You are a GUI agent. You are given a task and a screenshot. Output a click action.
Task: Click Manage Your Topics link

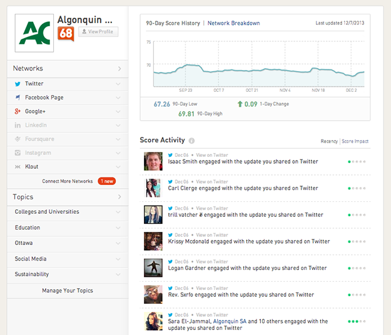coord(68,291)
